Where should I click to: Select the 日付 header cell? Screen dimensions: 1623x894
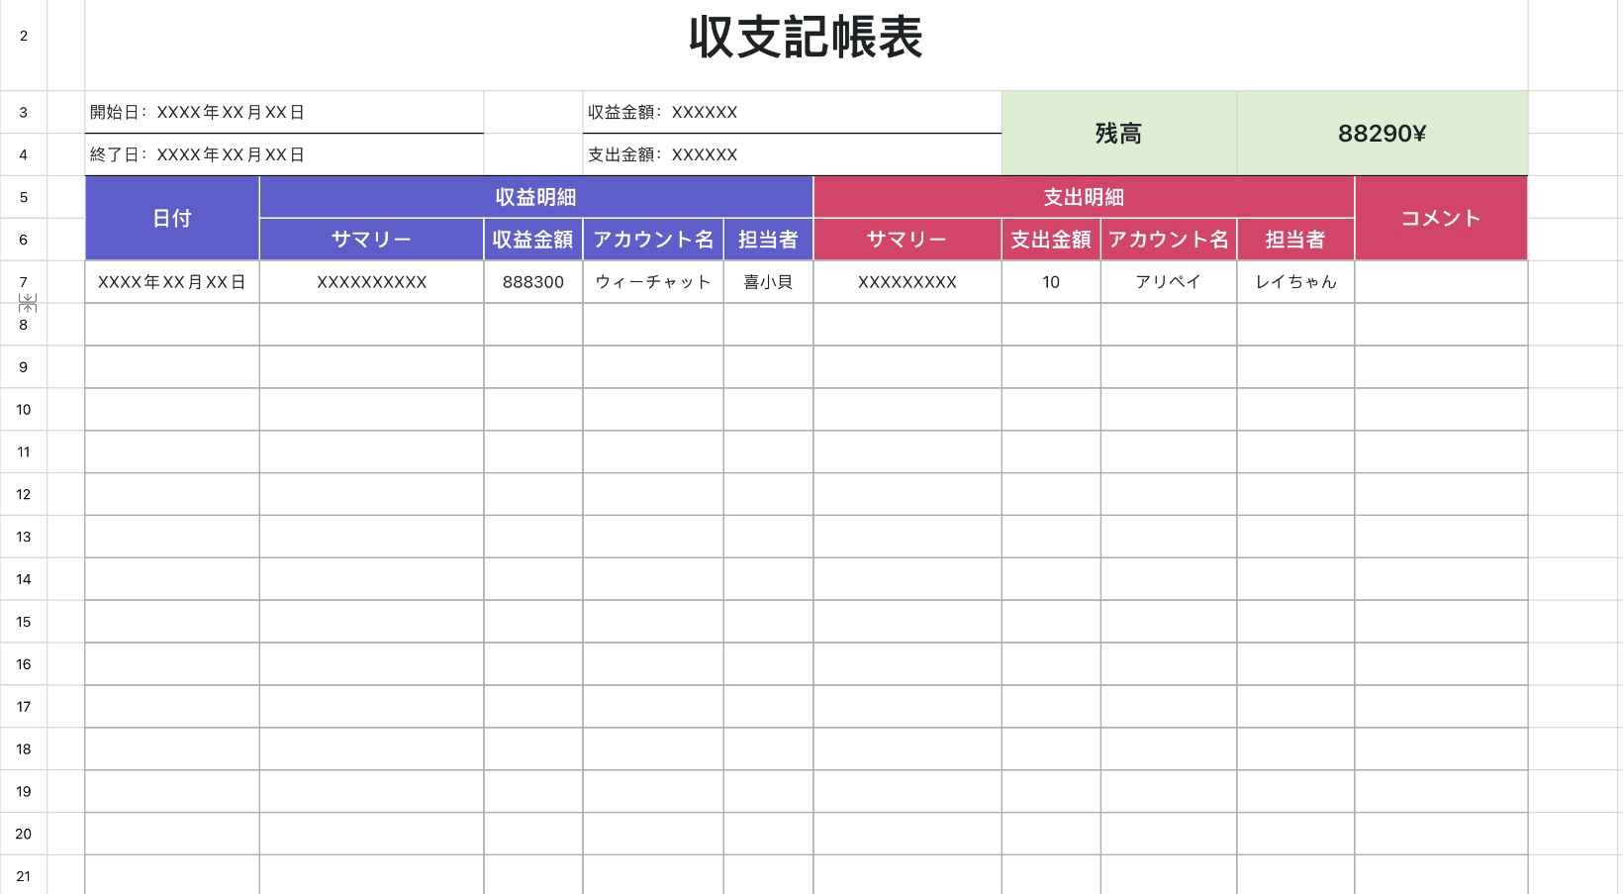pos(172,218)
